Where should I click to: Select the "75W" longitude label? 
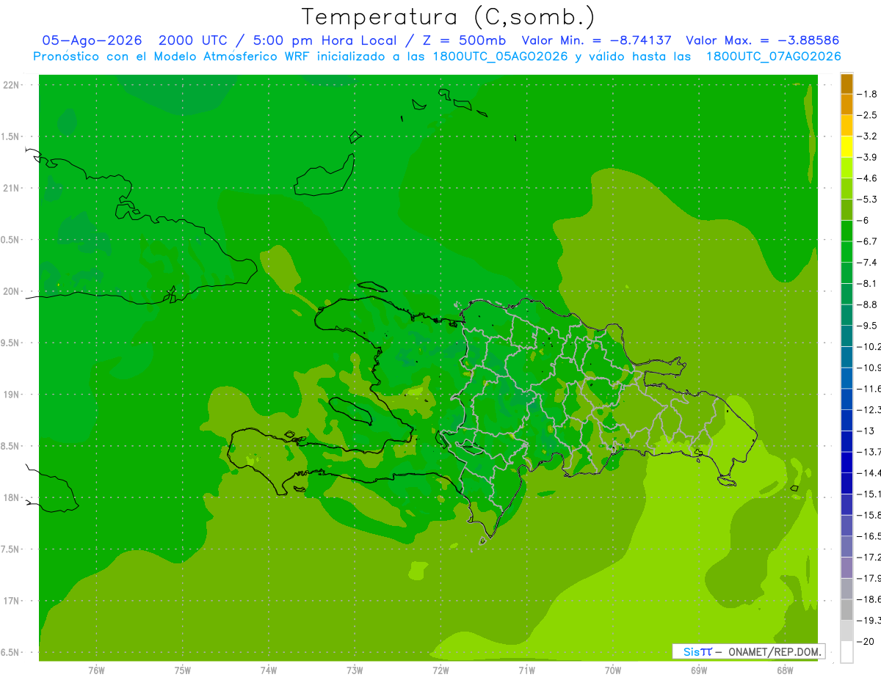[x=183, y=670]
